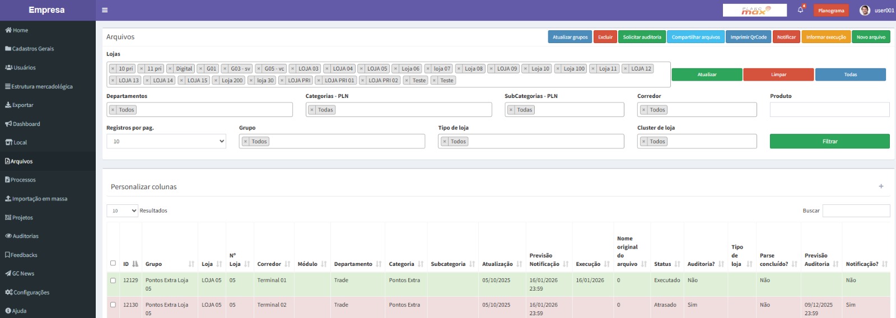The width and height of the screenshot is (896, 318).
Task: Remove 'Todas' tag in Categorias - PLN
Action: click(x=312, y=110)
